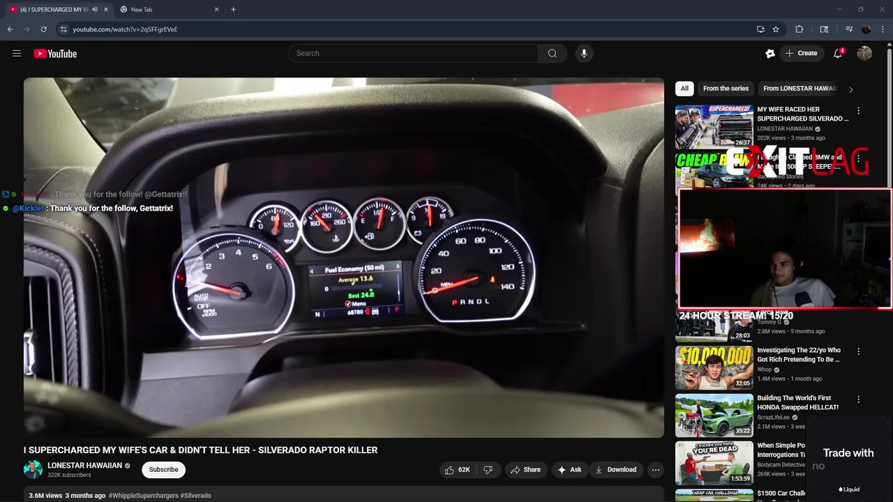Open a new browser tab with plus
Screen dimensions: 893x502
[x=233, y=10]
